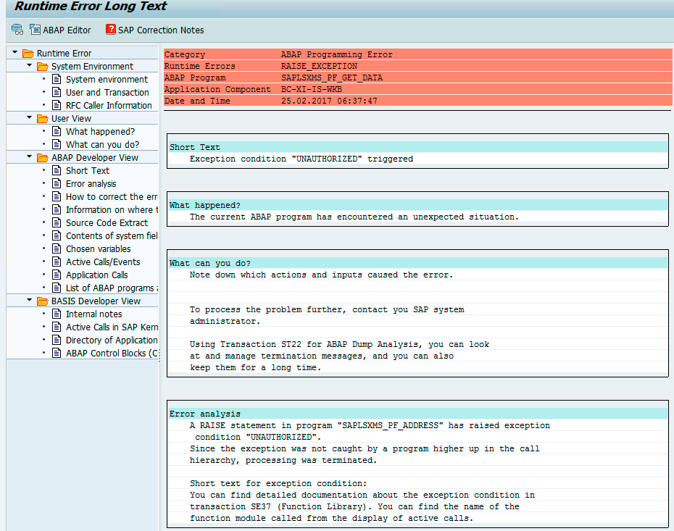Collapse the Runtime Error root node
Viewport: 674px width, 531px height.
pyautogui.click(x=14, y=52)
